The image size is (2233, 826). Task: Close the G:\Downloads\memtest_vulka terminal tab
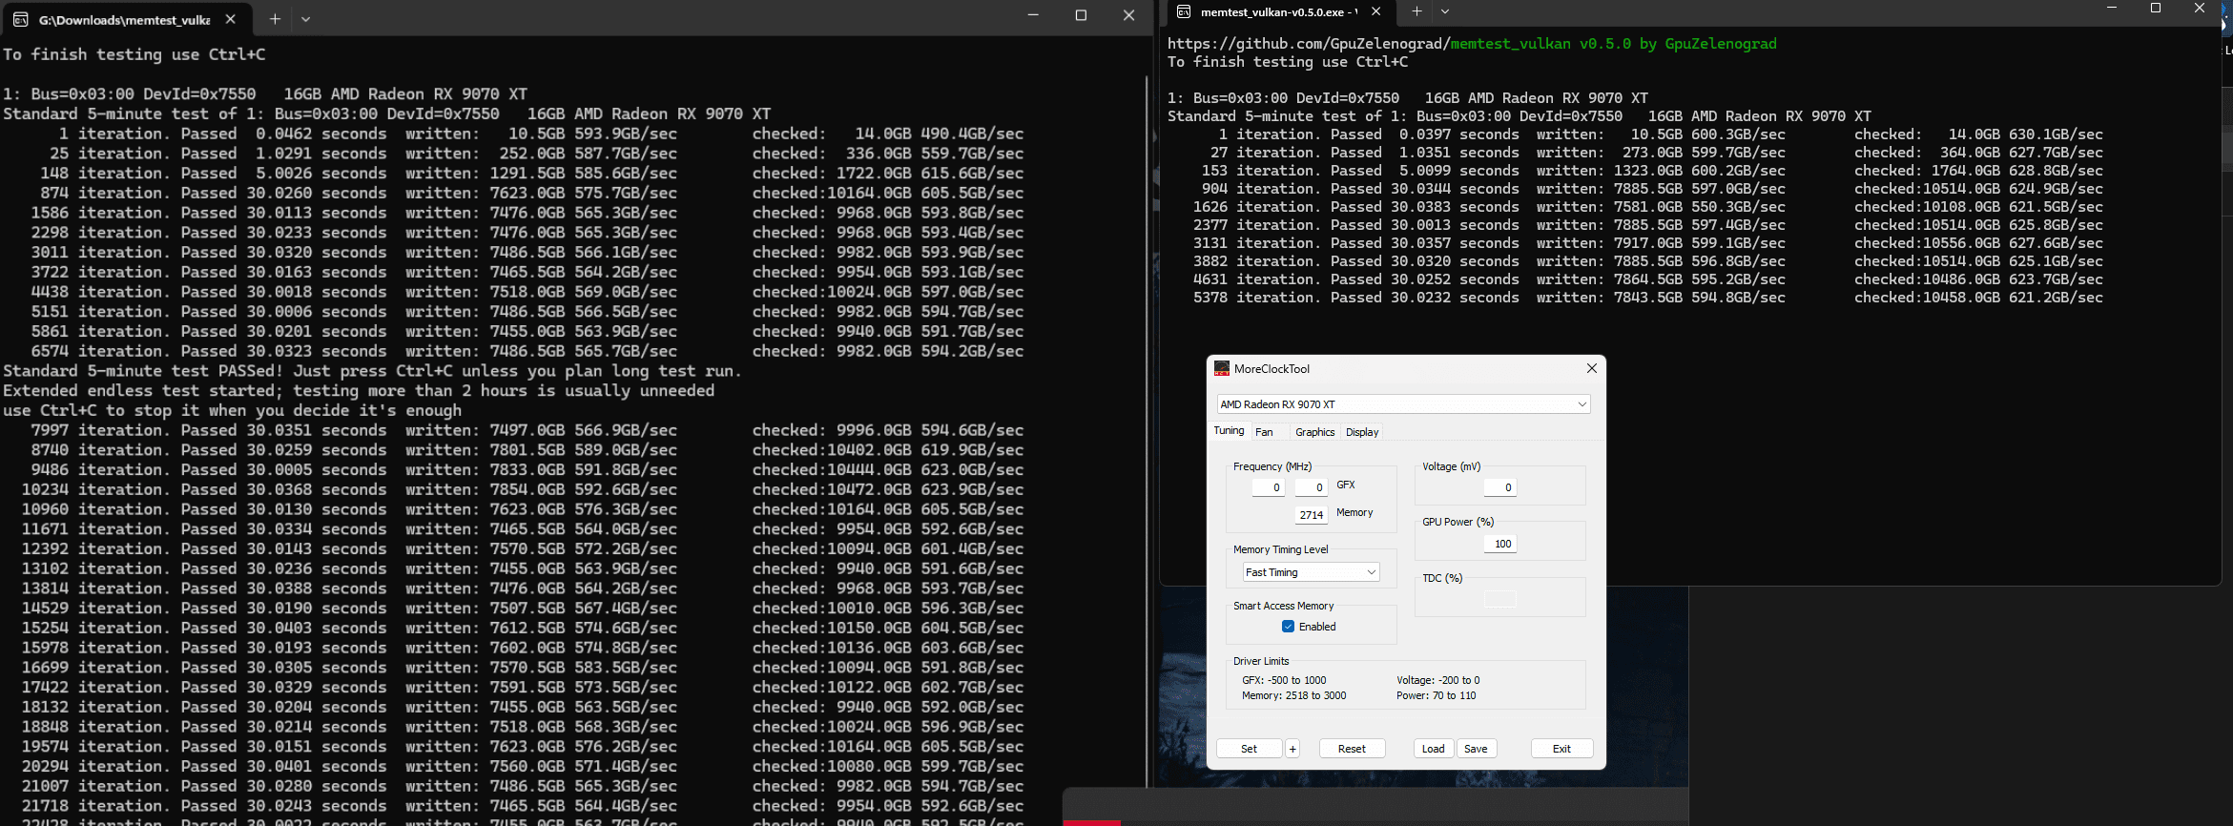click(230, 19)
